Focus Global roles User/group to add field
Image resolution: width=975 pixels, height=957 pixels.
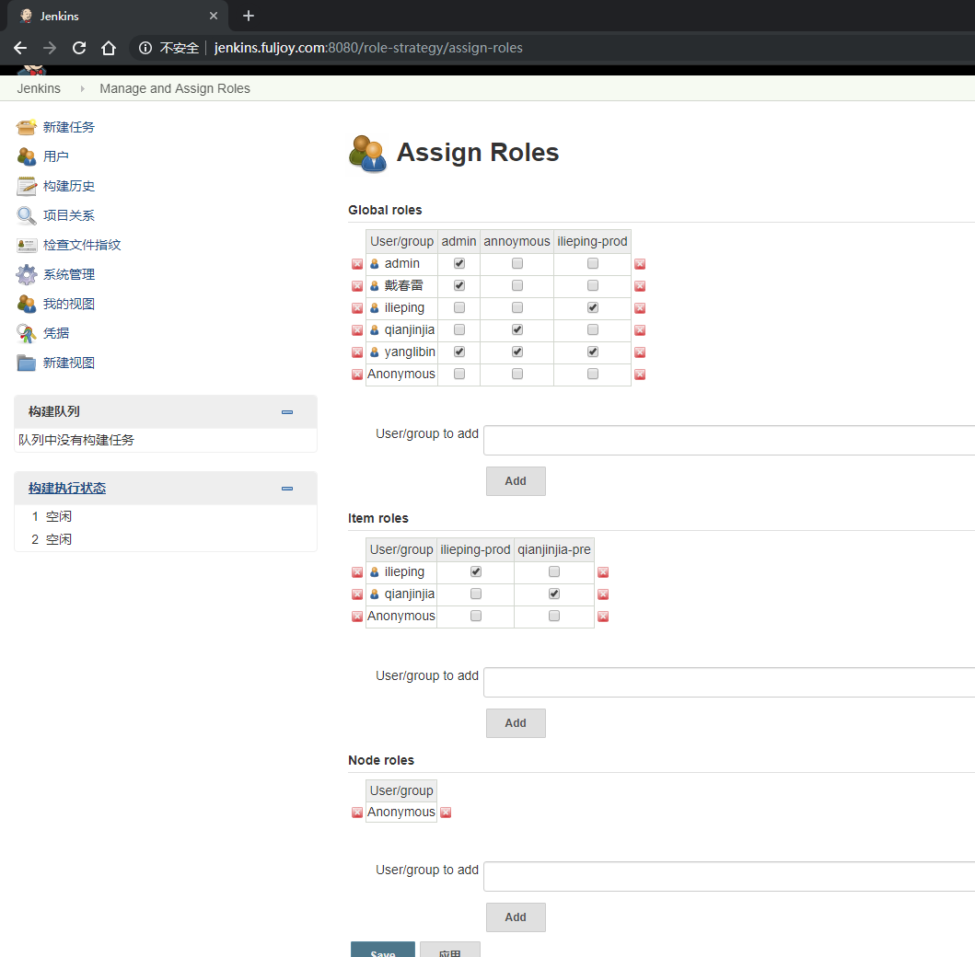tap(729, 441)
